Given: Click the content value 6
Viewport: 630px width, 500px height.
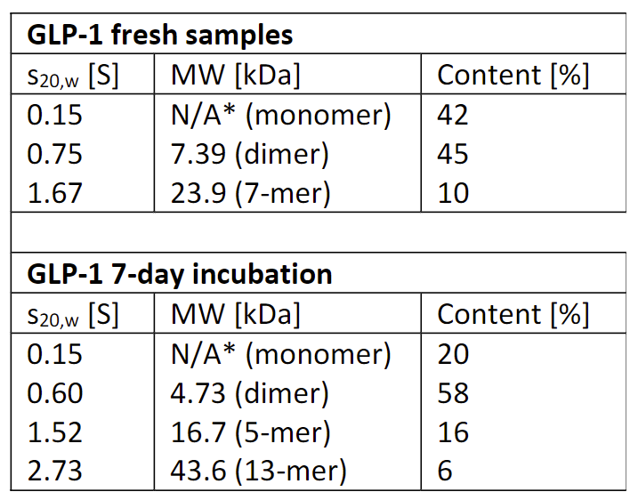Looking at the screenshot, I should pos(445,470).
